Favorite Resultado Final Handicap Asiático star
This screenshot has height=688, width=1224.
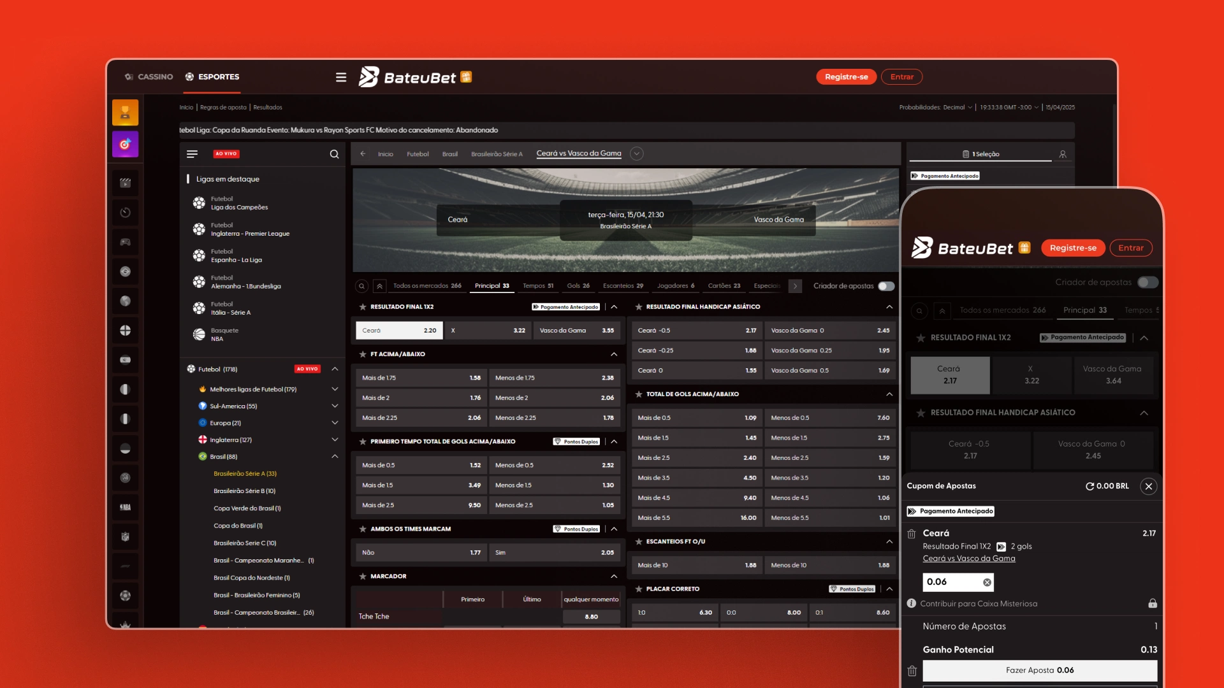point(638,307)
